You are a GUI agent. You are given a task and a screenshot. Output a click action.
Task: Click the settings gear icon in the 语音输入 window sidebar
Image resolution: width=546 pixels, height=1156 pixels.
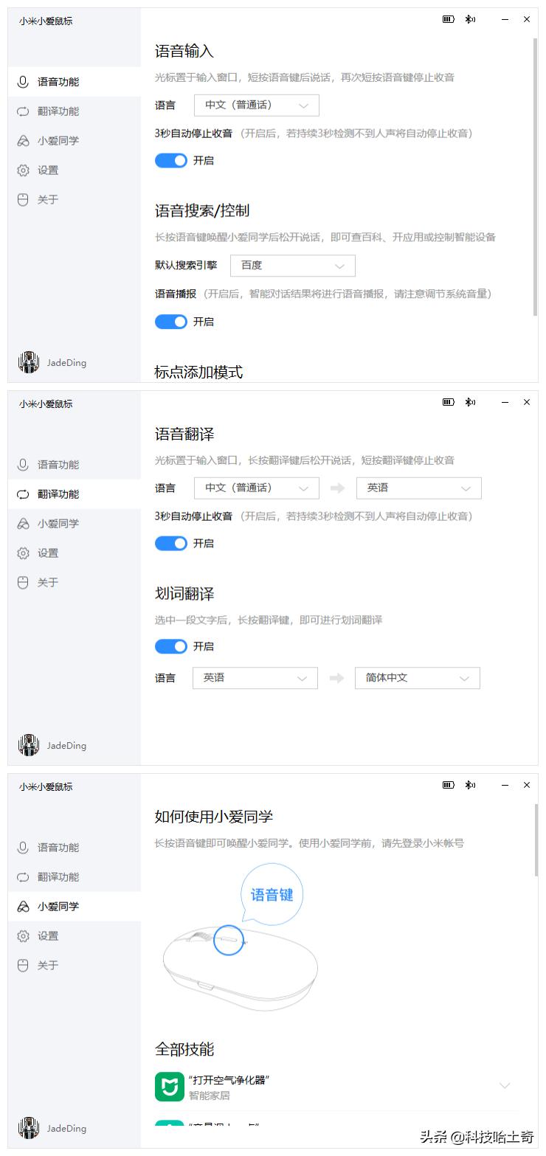pos(23,170)
